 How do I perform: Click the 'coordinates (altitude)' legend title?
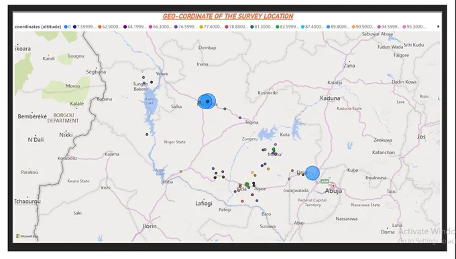click(38, 27)
